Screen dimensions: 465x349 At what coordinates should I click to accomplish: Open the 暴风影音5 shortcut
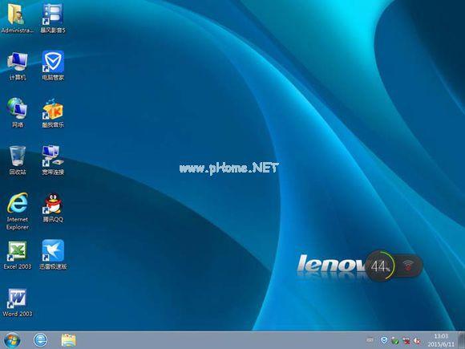pos(53,18)
